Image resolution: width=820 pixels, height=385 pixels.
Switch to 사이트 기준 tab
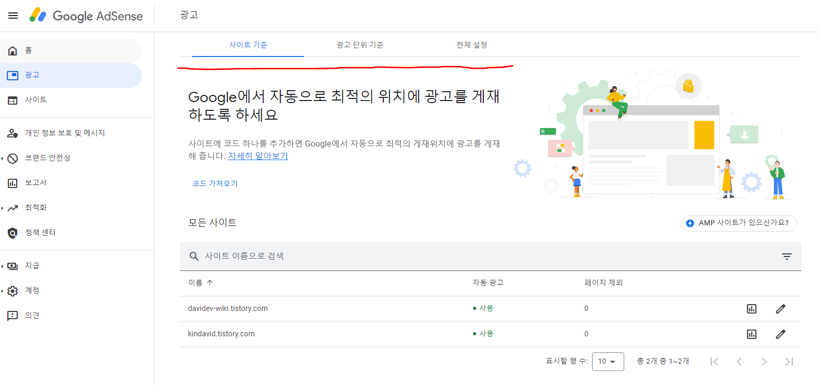[x=248, y=45]
